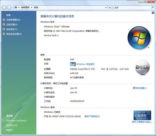
Task: Click the 正版授权 genuine software badge
Action: tap(142, 115)
